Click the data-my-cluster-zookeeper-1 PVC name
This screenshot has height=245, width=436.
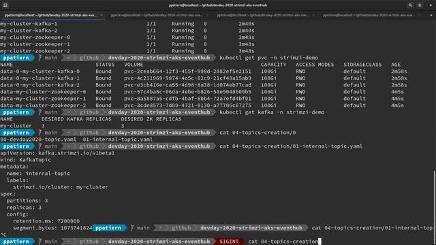(43, 99)
